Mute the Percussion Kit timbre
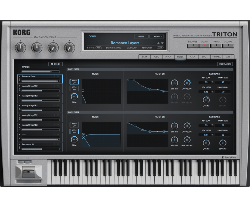 pos(58,144)
